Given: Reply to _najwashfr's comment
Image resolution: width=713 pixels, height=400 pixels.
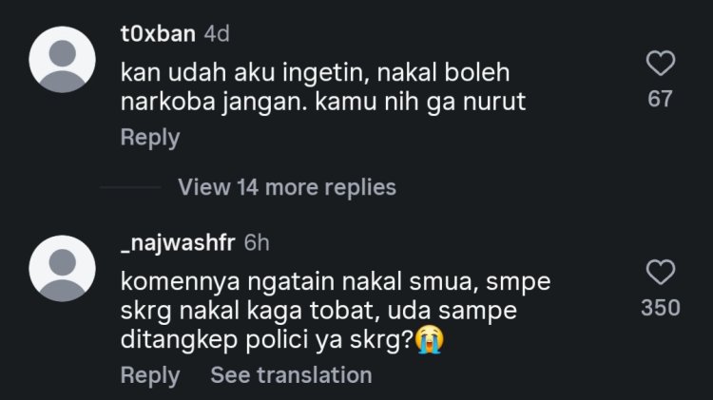Looking at the screenshot, I should [150, 375].
